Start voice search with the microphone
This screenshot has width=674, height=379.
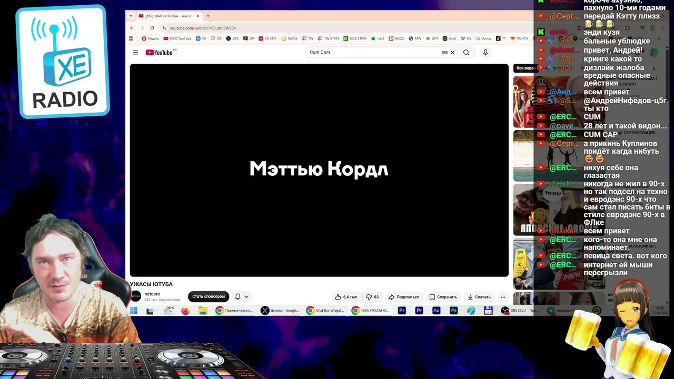point(485,53)
